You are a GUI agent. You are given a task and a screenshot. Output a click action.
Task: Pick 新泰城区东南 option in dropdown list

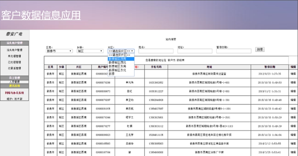pyautogui.click(x=121, y=66)
